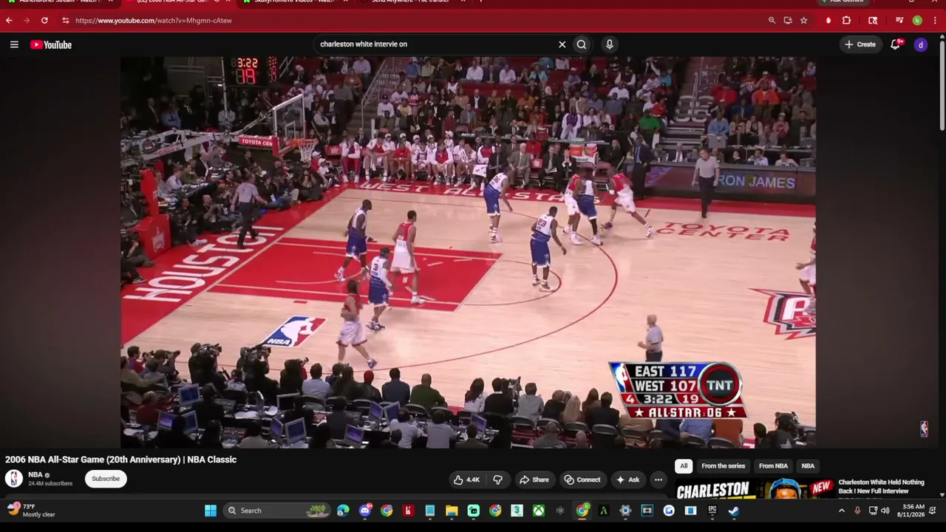Open the NBA channel avatar

coord(14,479)
